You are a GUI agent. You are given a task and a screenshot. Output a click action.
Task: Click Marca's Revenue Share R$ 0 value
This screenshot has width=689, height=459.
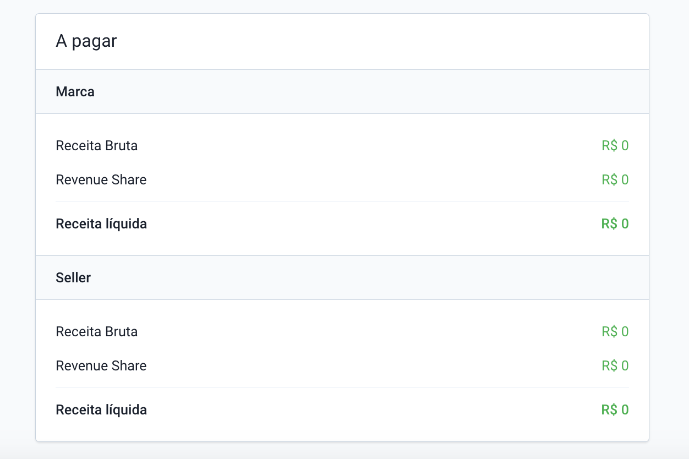[x=615, y=180]
